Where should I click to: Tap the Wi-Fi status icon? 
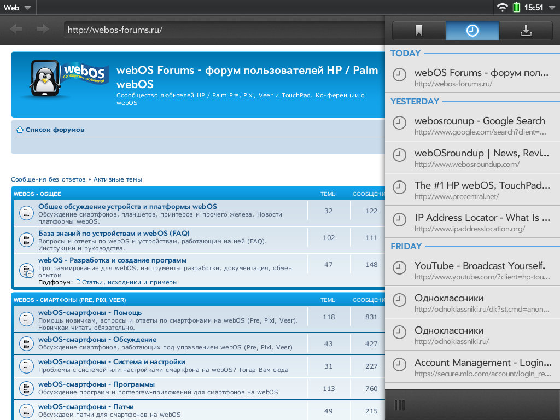tap(502, 8)
